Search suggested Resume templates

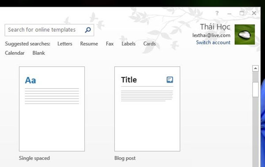(89, 44)
